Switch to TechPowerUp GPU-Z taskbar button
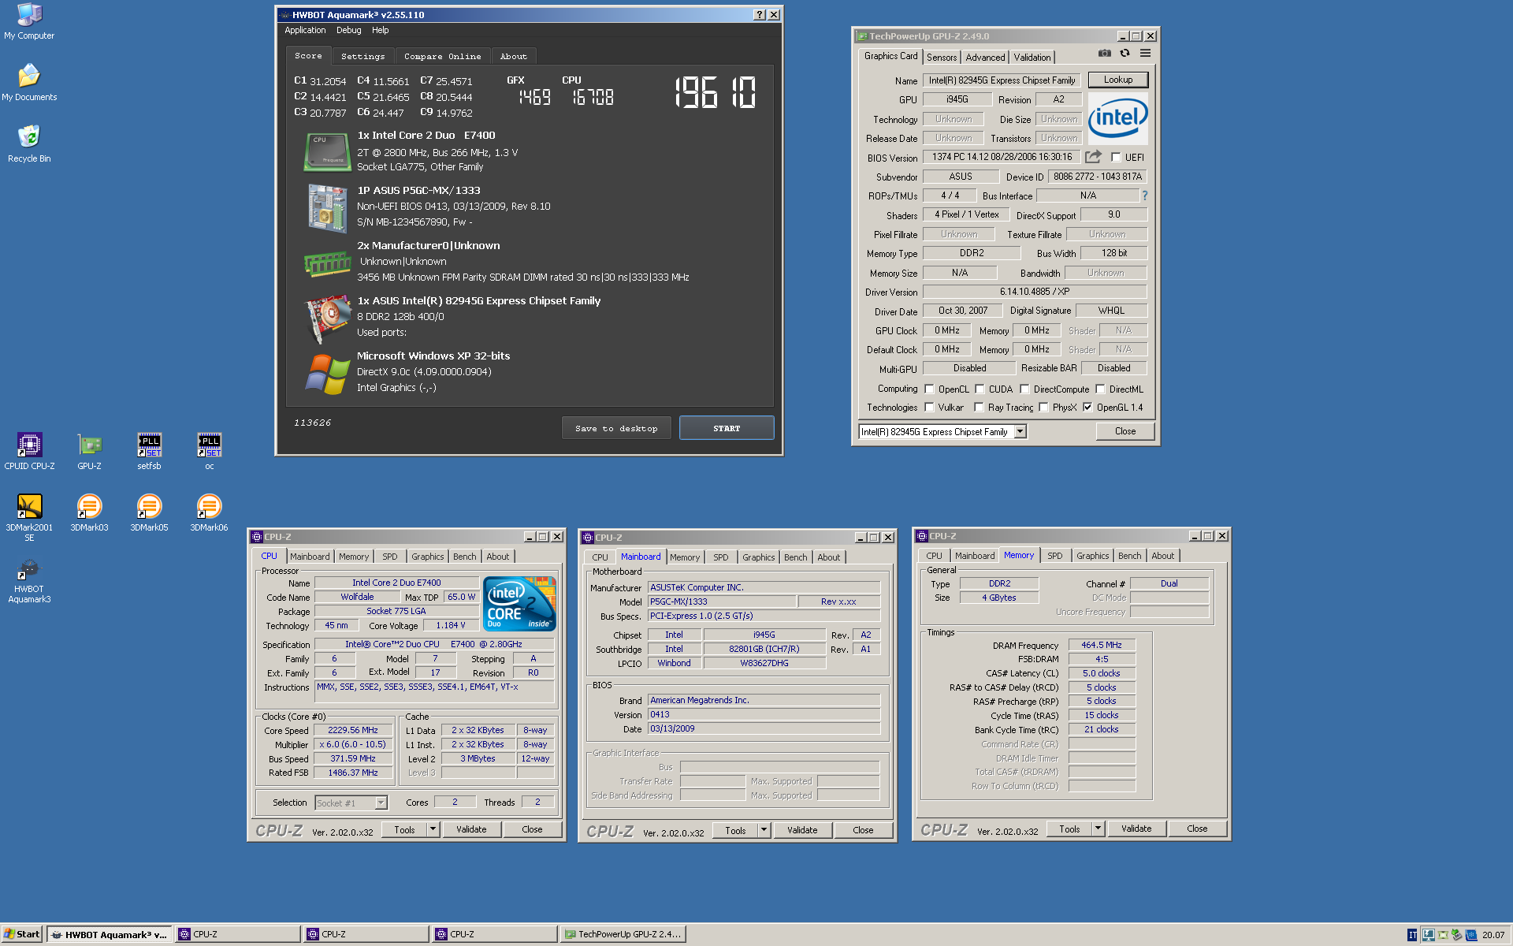1513x946 pixels. click(623, 934)
